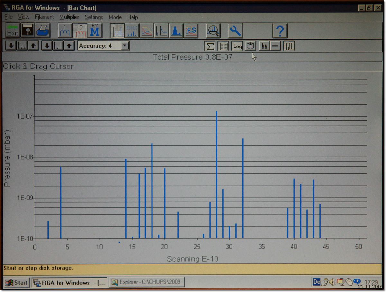This screenshot has width=386, height=292.
Task: Toggle the E2 multiplier M icon
Action: tap(95, 31)
